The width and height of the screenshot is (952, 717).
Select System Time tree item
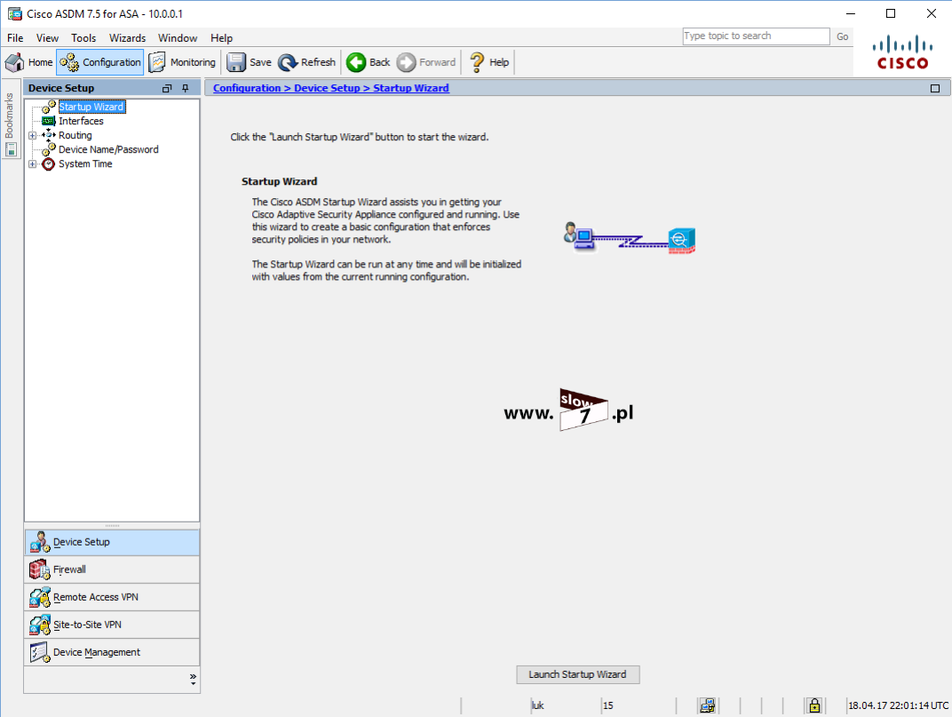click(x=85, y=163)
